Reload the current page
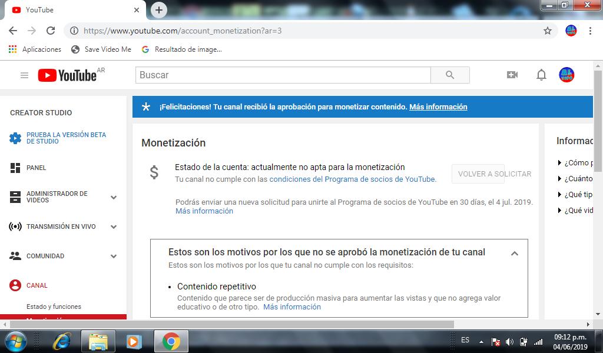The image size is (603, 353). pyautogui.click(x=51, y=31)
